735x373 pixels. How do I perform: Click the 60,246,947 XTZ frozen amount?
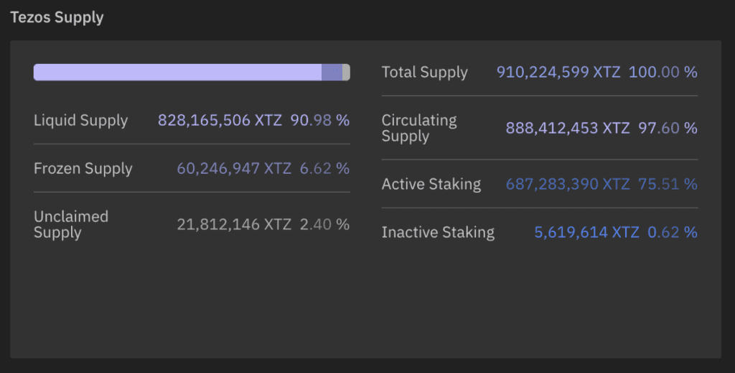click(234, 168)
